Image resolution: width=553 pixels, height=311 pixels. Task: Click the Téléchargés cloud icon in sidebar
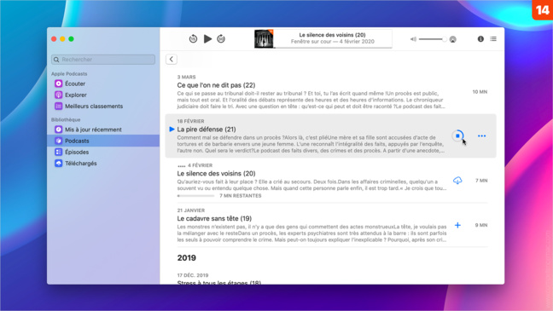pyautogui.click(x=59, y=163)
